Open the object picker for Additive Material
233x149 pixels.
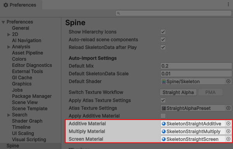(228, 123)
